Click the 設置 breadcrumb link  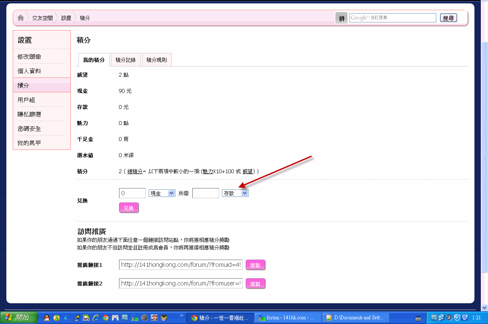[66, 18]
